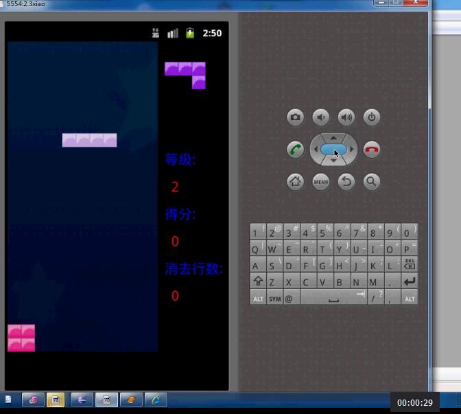Image resolution: width=461 pixels, height=414 pixels.
Task: Click the level value 2
Action: click(175, 187)
